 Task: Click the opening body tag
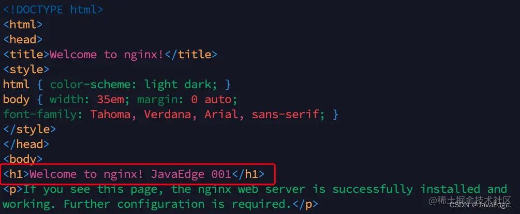[23, 159]
